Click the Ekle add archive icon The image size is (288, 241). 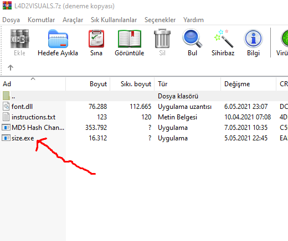tap(19, 39)
